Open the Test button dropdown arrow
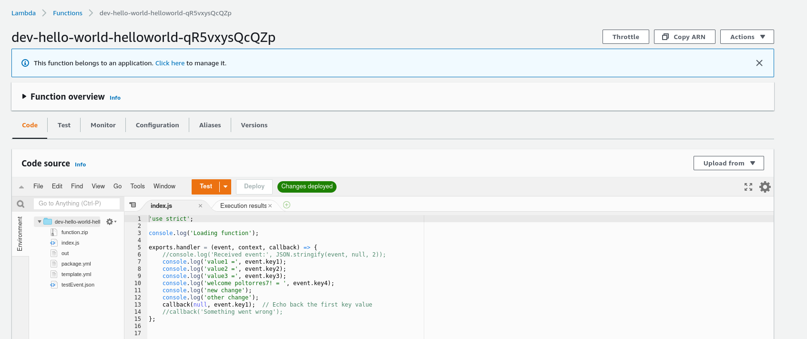 click(225, 187)
